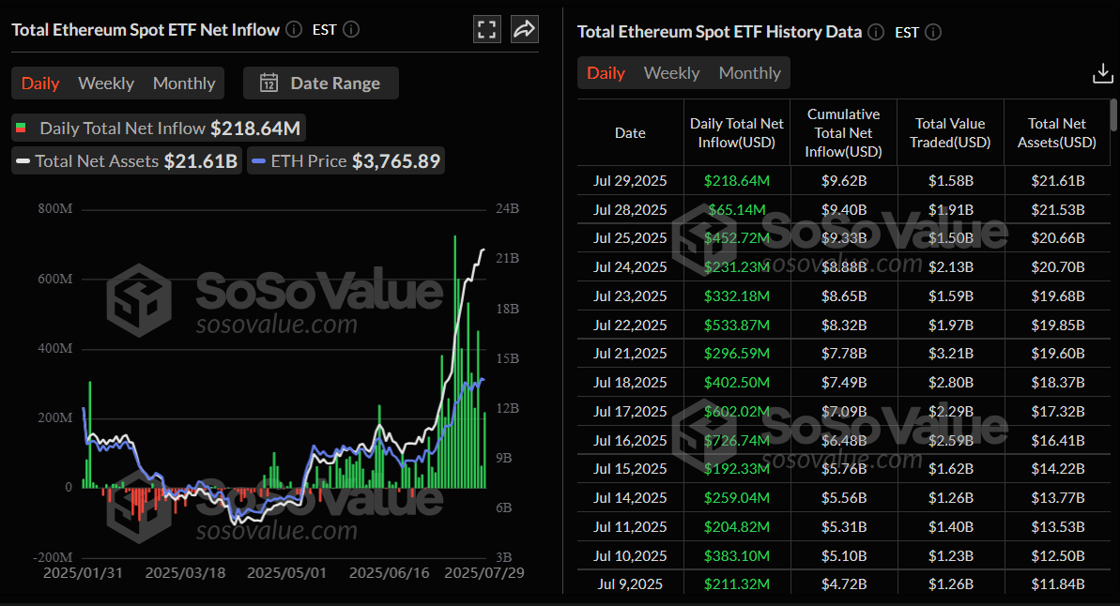
Task: Select Weekly in history data panel
Action: pyautogui.click(x=671, y=72)
